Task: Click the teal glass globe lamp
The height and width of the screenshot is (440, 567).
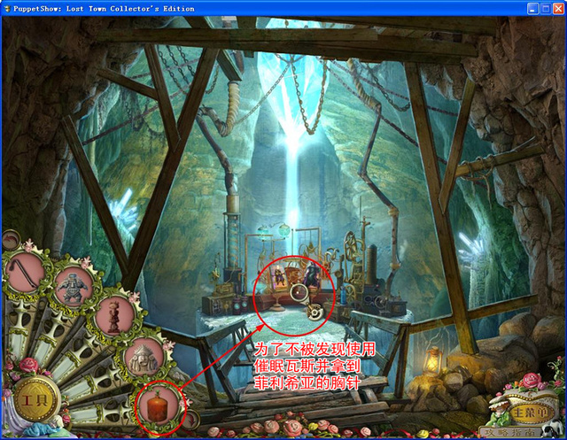Action: click(284, 229)
